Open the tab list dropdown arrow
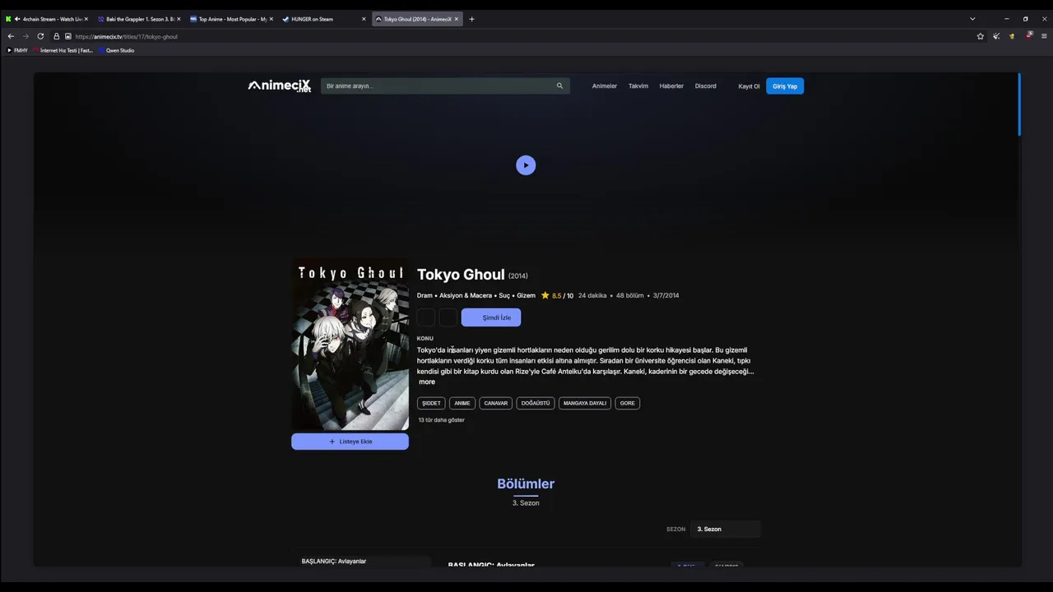The image size is (1053, 592). pos(972,19)
